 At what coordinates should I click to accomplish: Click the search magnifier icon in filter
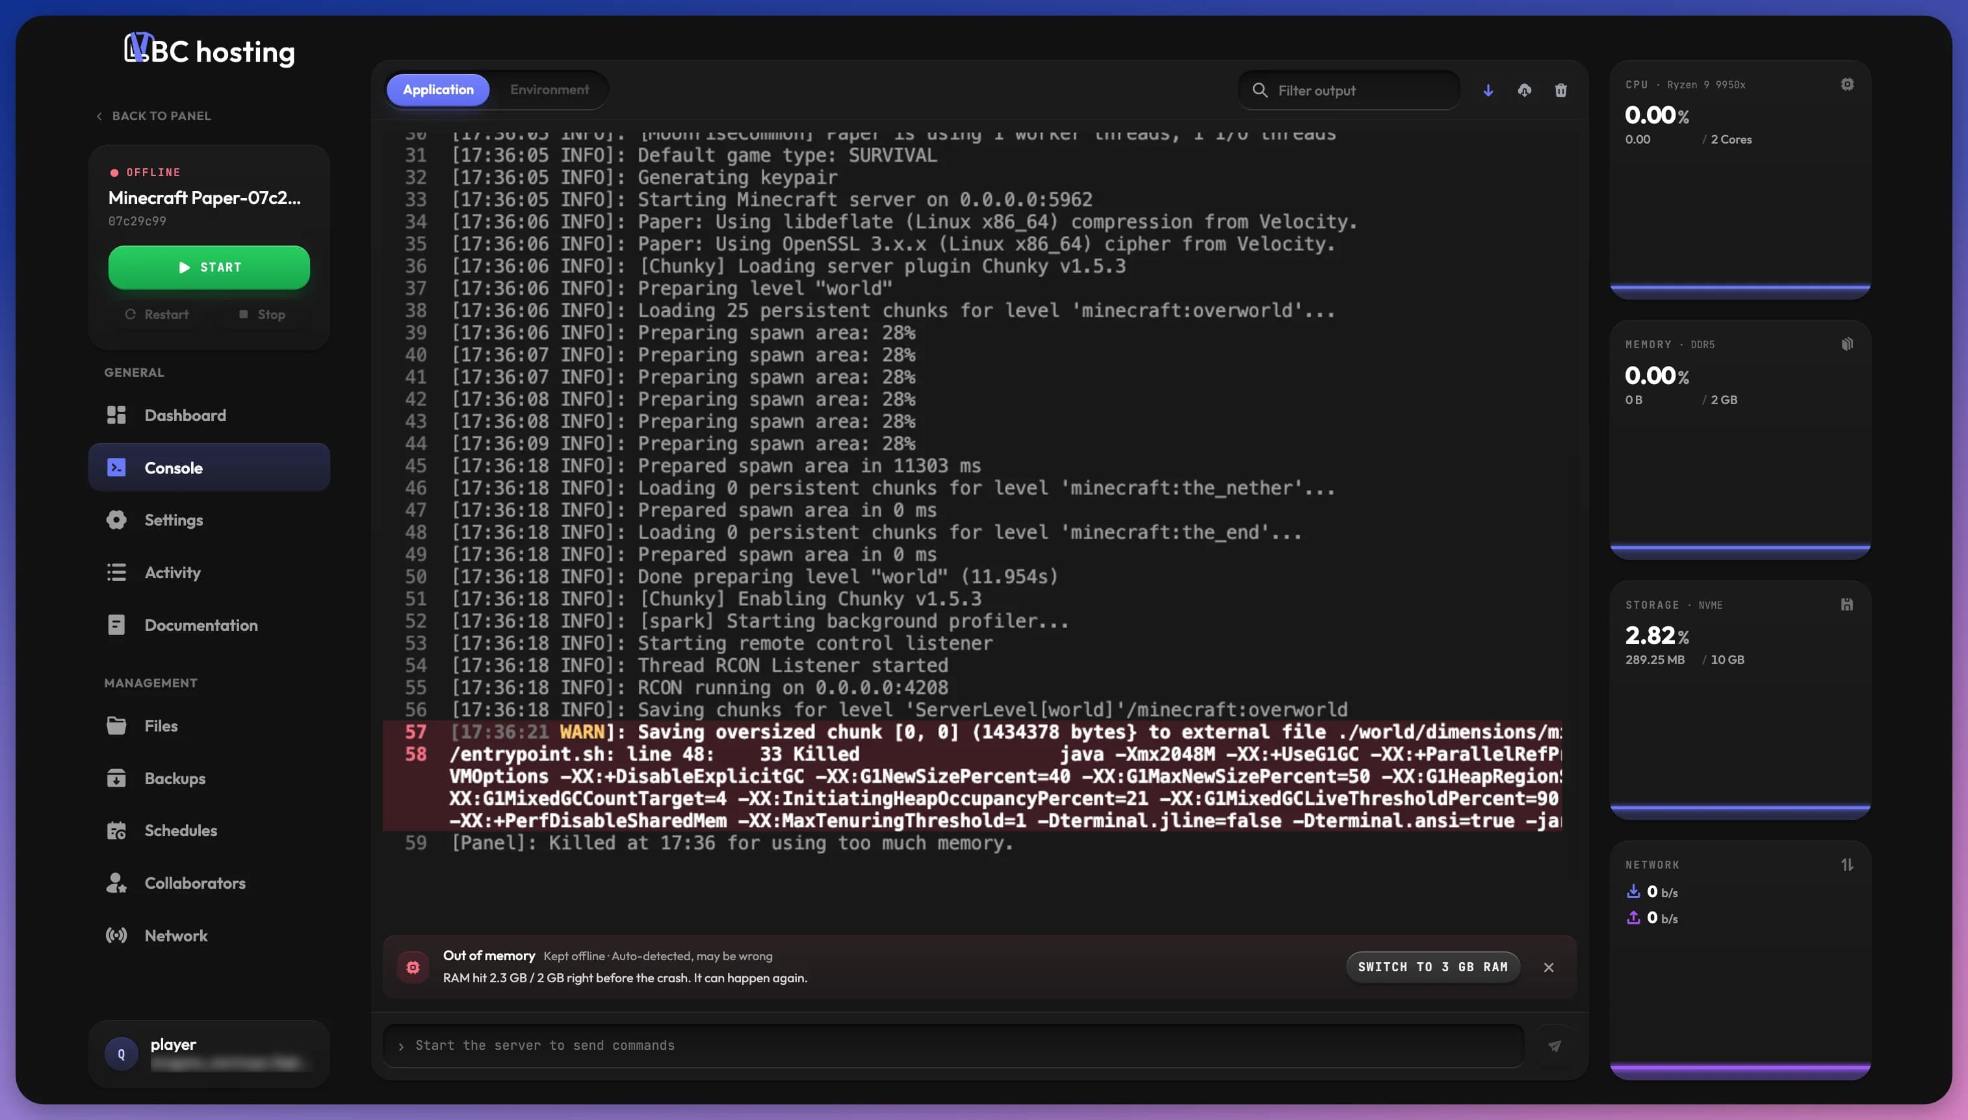pyautogui.click(x=1260, y=90)
